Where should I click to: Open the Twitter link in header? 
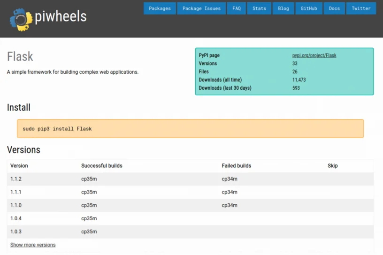click(361, 8)
